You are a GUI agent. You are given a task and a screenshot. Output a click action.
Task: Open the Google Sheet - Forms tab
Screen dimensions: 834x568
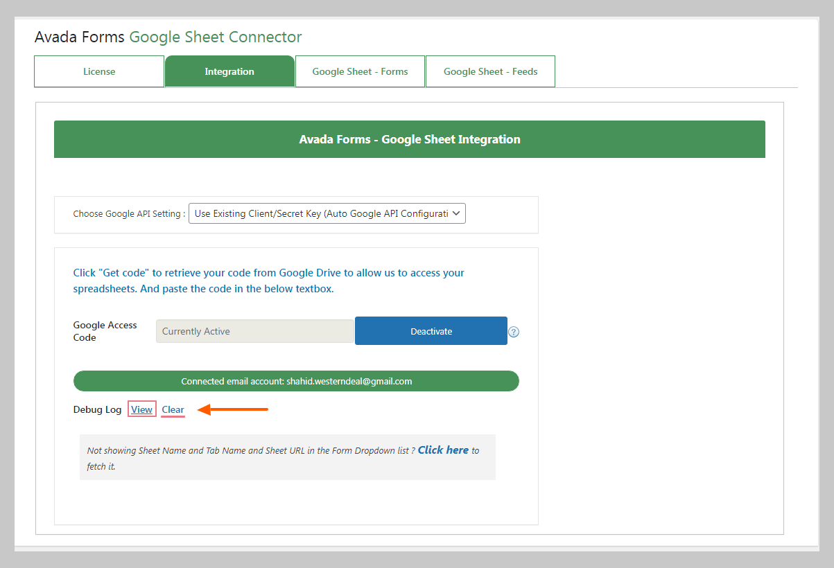[360, 71]
